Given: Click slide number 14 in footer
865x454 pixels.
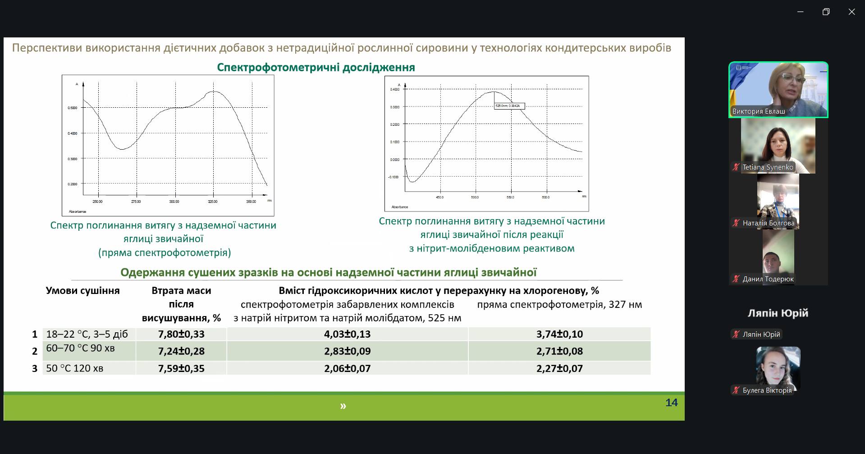Looking at the screenshot, I should click(x=671, y=403).
